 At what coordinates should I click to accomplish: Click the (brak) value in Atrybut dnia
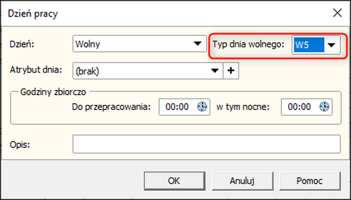pos(87,71)
